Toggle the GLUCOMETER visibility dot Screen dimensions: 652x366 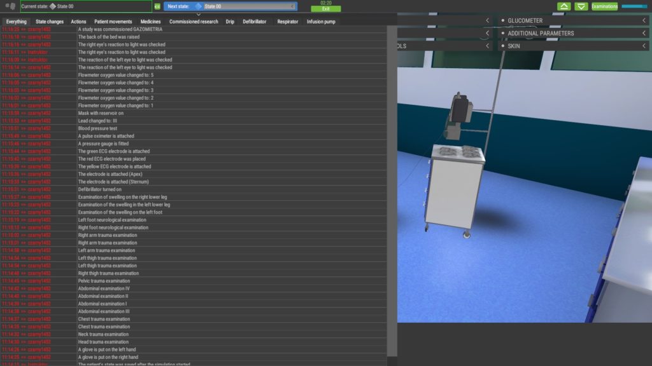click(503, 19)
